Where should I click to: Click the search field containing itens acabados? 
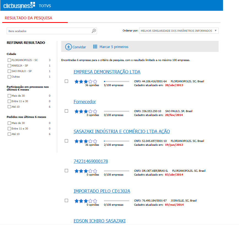click(52, 31)
